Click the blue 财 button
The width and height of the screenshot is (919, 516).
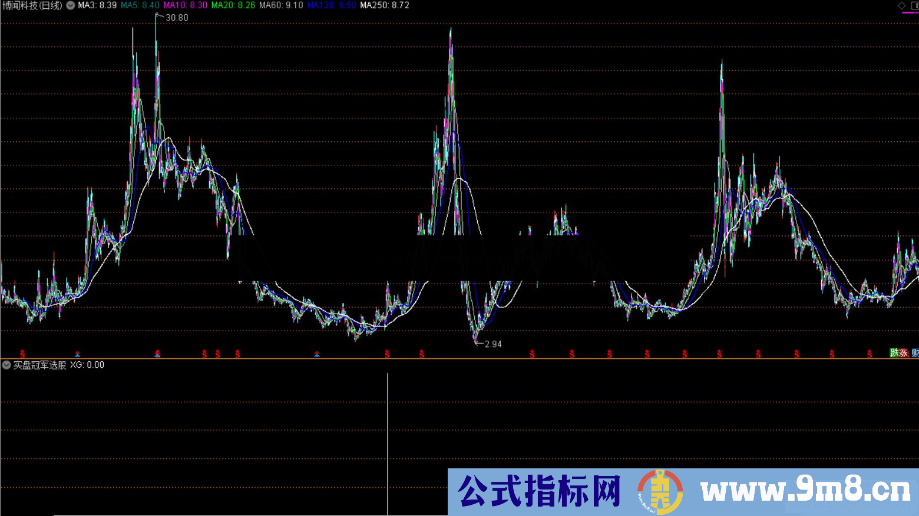915,353
